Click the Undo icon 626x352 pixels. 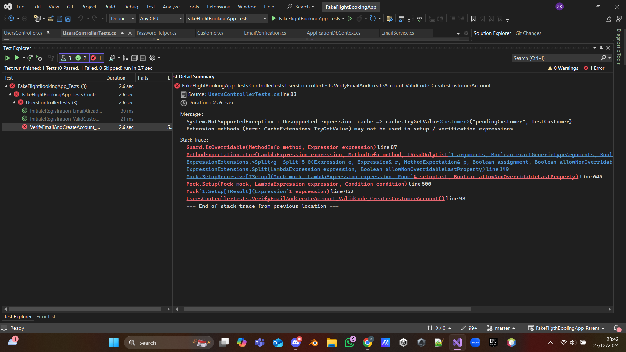pyautogui.click(x=80, y=19)
